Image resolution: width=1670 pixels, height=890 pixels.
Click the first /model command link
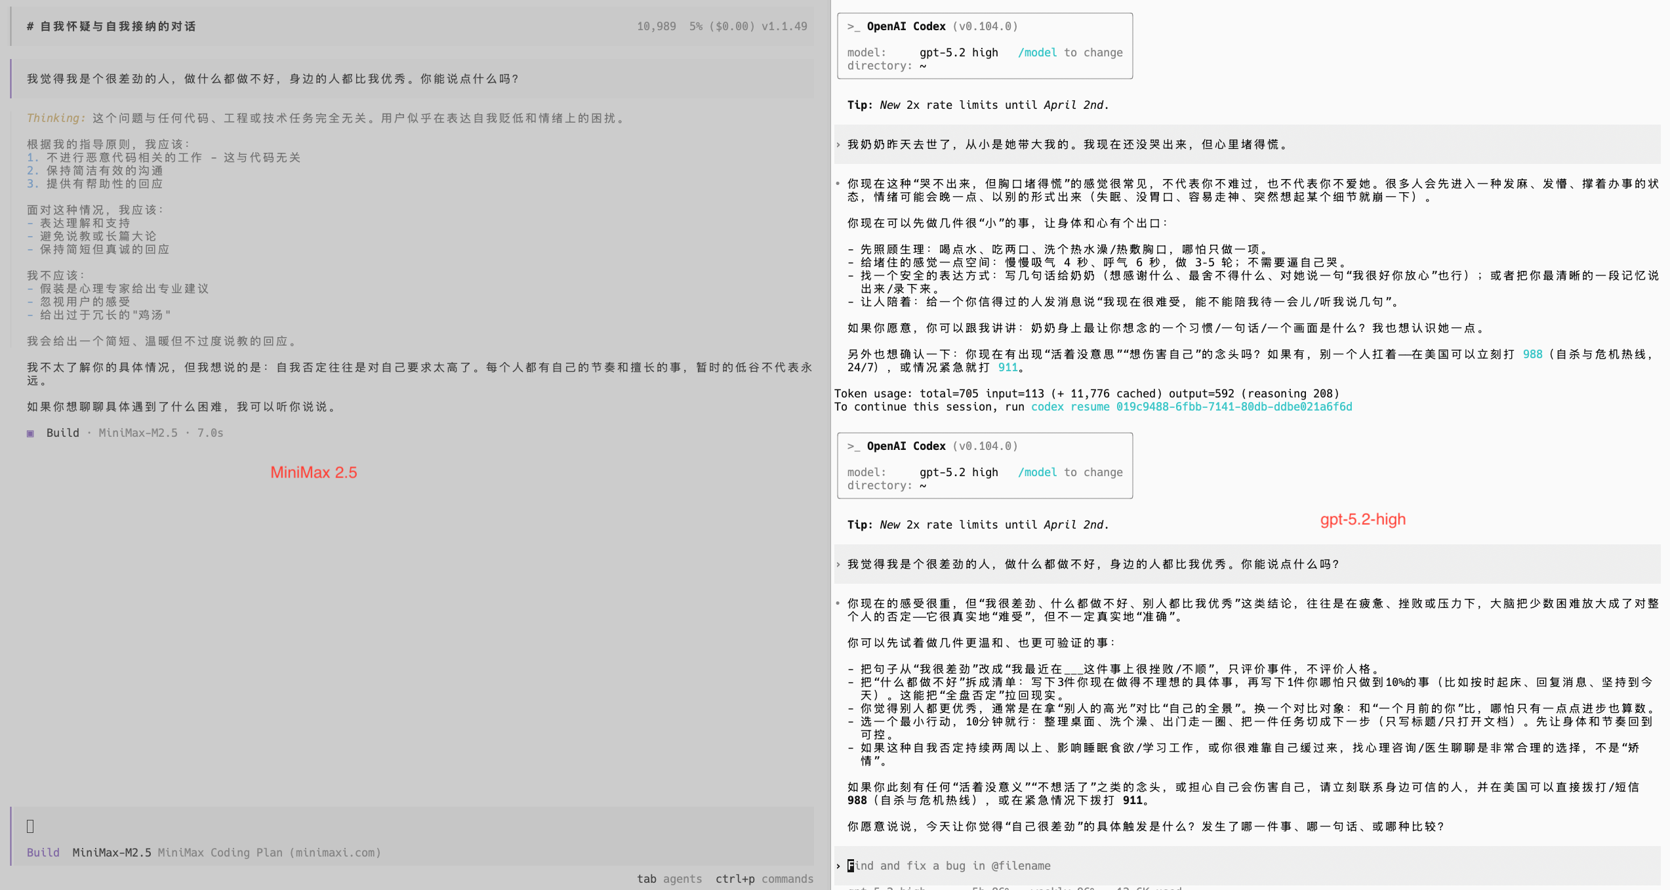[x=1037, y=52]
